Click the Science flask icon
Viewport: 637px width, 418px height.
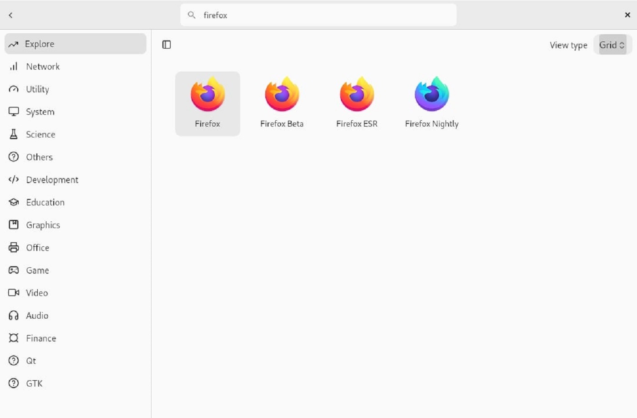tap(13, 134)
